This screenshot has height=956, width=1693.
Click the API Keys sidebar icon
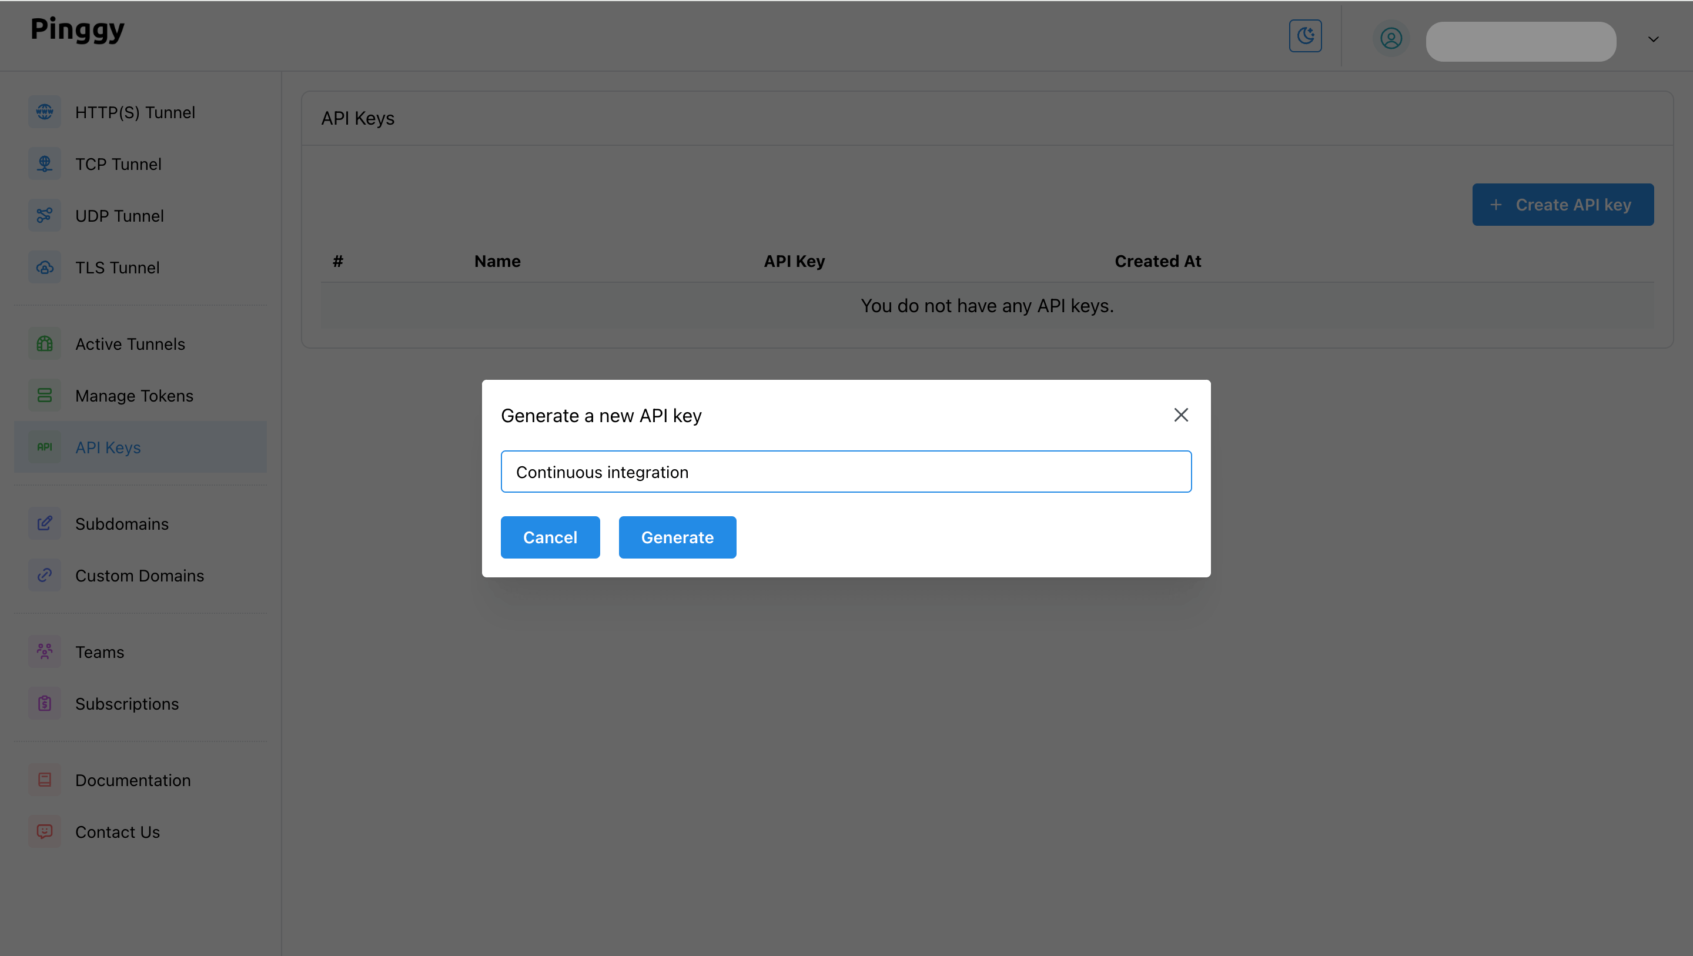pos(44,447)
